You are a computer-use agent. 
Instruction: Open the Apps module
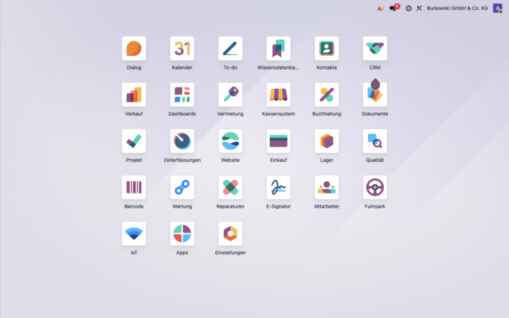coord(182,234)
